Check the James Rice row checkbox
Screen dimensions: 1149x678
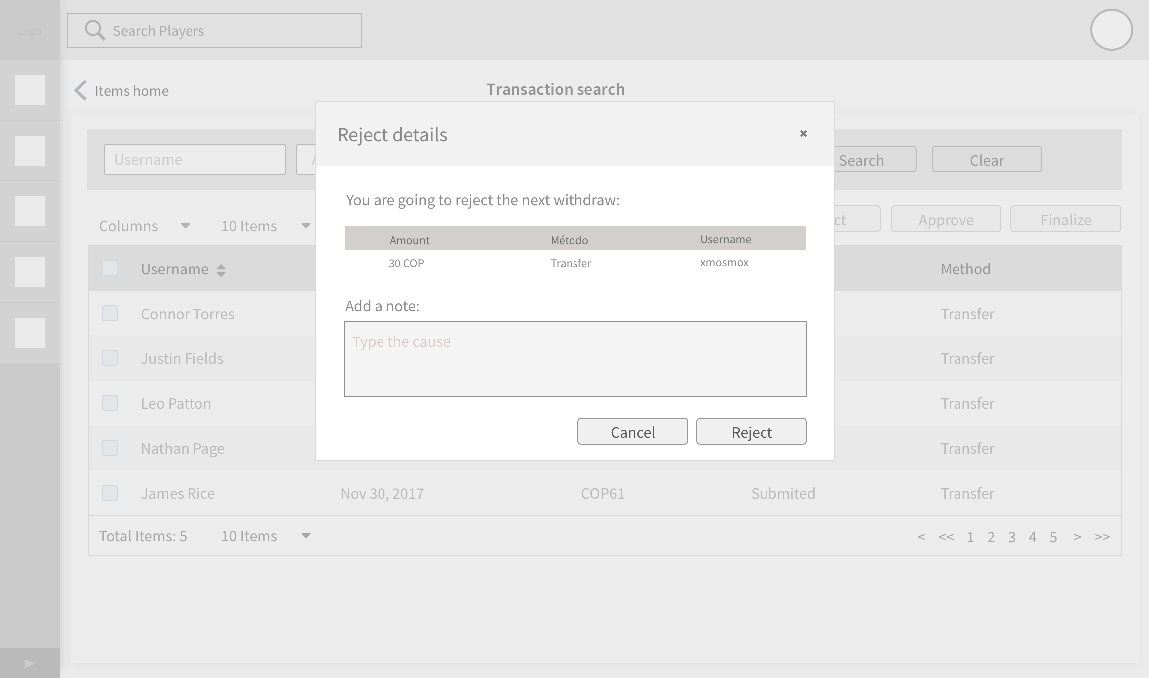110,493
